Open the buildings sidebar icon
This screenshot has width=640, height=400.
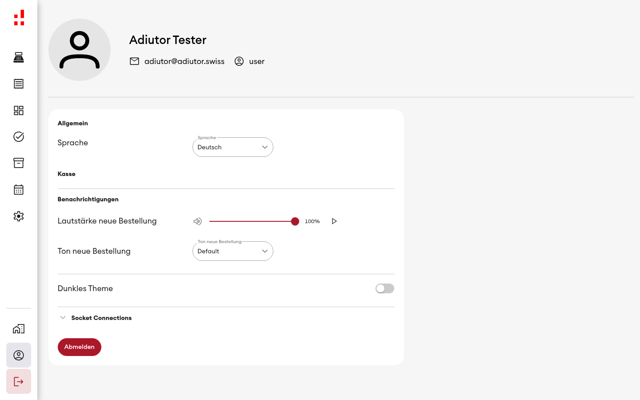(19, 329)
